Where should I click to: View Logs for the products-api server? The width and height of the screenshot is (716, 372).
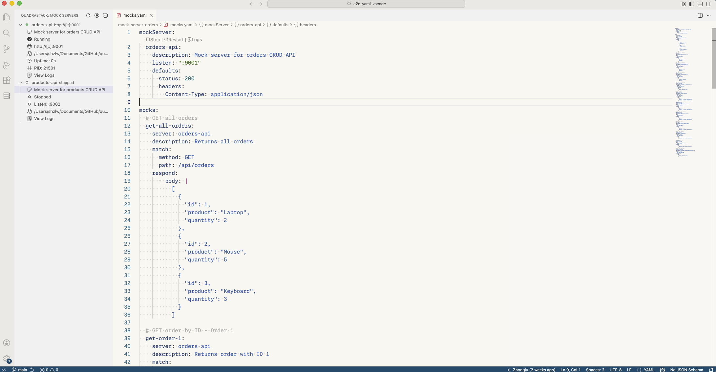pyautogui.click(x=44, y=118)
